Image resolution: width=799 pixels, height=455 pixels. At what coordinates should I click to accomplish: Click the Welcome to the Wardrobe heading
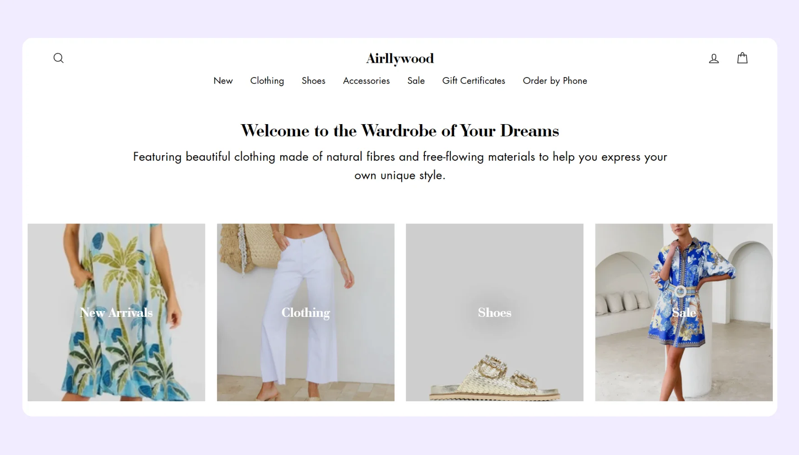tap(400, 130)
